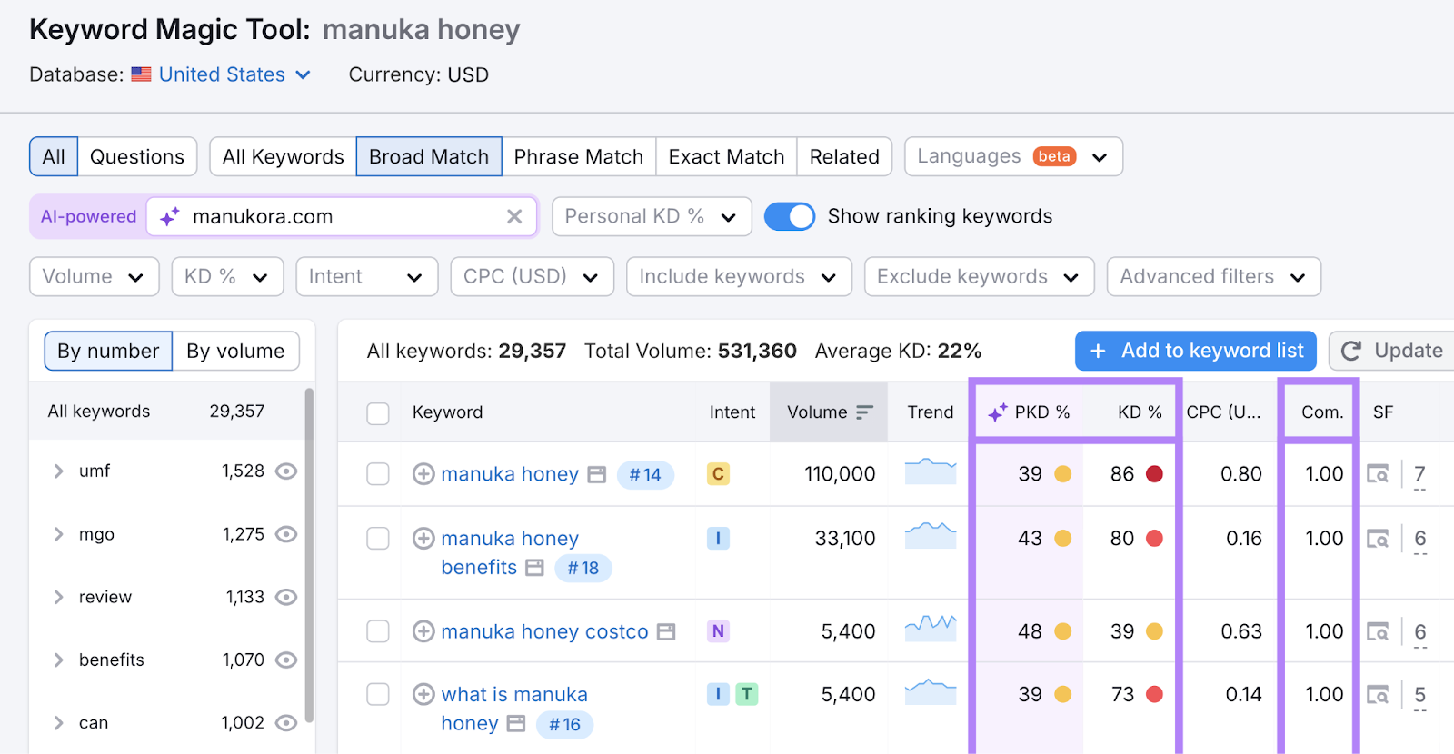Add 'manuka honey costco' via plus icon
Image resolution: width=1454 pixels, height=754 pixels.
pyautogui.click(x=423, y=631)
